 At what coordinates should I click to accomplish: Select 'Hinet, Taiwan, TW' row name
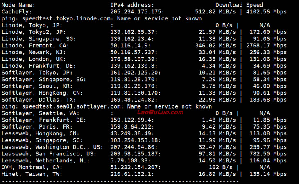pyautogui.click(x=32, y=174)
